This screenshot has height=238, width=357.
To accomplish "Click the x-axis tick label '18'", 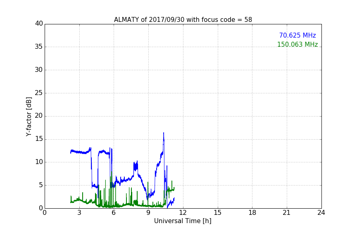I will coord(252,213).
